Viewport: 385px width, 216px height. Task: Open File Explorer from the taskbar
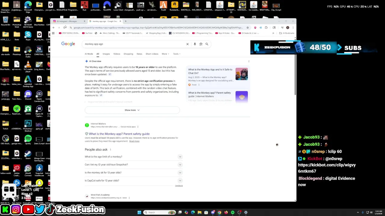tap(199, 212)
